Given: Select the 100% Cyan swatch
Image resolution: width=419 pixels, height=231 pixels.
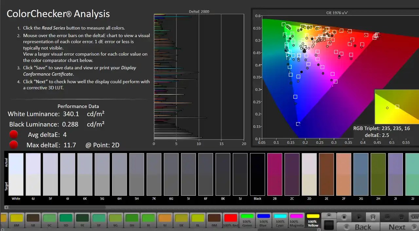Looking at the screenshot, I should click(280, 220).
